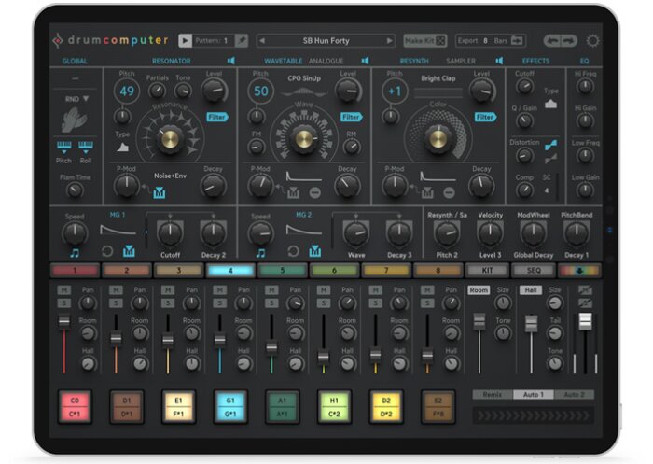Open the RND dropdown menu
Viewport: 653px width, 464px height.
coord(76,99)
